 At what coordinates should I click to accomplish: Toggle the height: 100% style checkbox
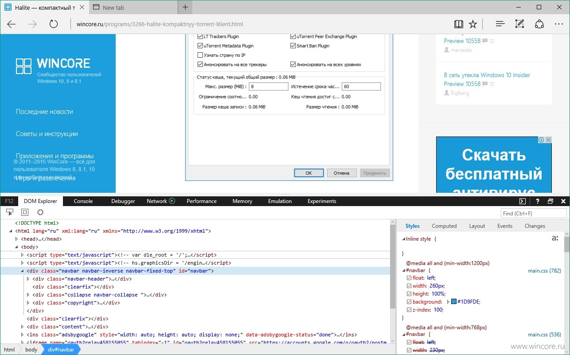pyautogui.click(x=409, y=294)
